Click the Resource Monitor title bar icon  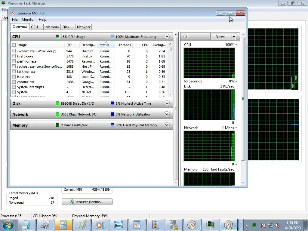tap(13, 13)
